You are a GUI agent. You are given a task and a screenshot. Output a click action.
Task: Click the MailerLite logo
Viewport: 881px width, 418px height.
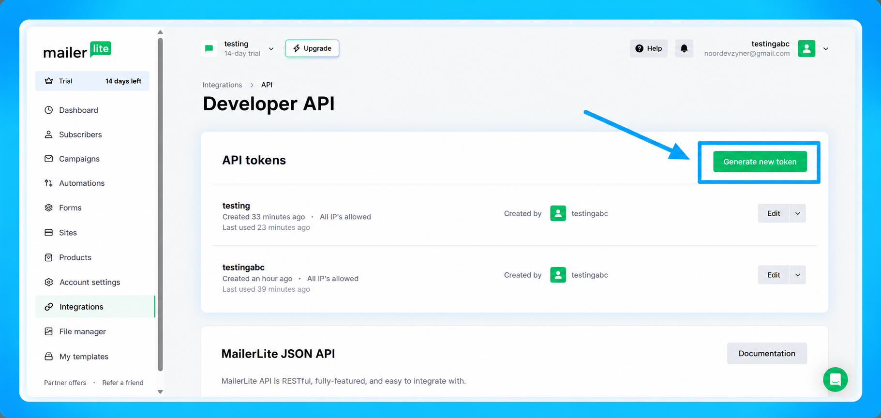(x=77, y=50)
